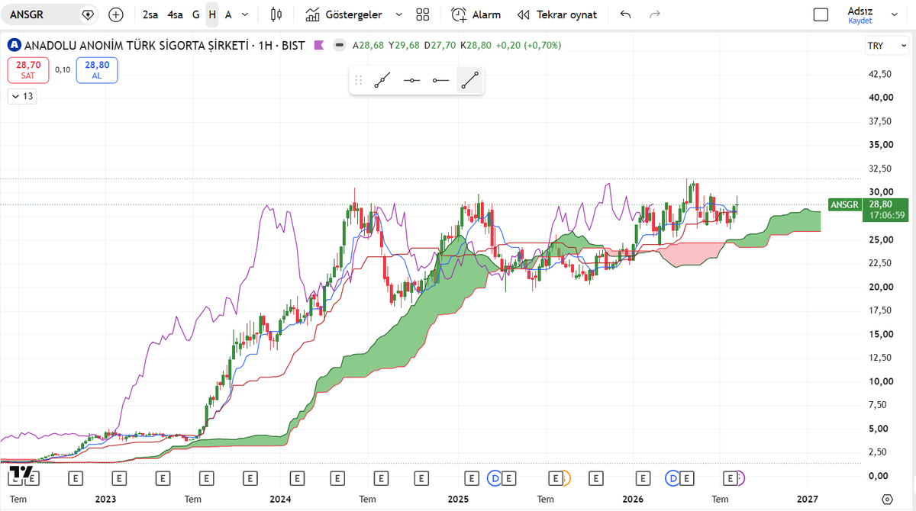Click the 35,00 price axis label
The height and width of the screenshot is (511, 916).
pos(880,145)
